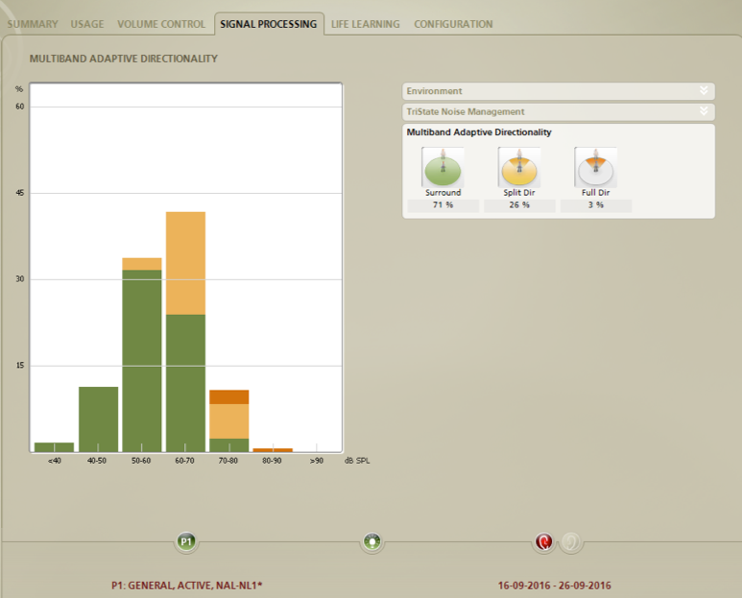This screenshot has height=598, width=742.
Task: Click the Split Dir yellow icon
Action: click(519, 167)
